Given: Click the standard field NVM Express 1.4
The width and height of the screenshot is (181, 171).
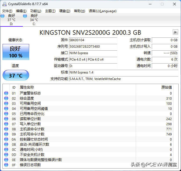Looking at the screenshot, I should [x=124, y=72].
